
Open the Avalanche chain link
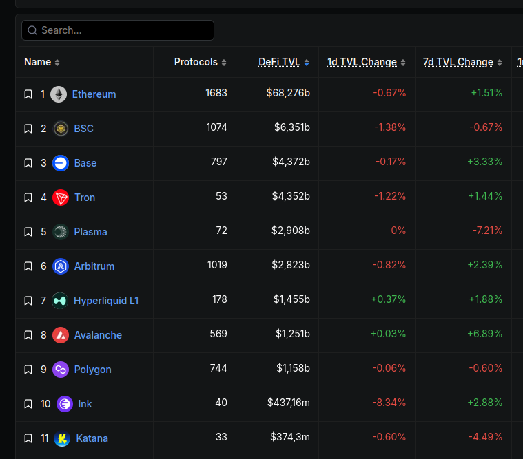click(x=98, y=335)
